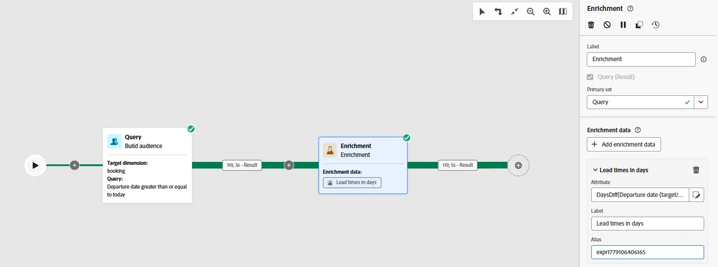Open expression editor for the Attribute field
Image resolution: width=718 pixels, height=267 pixels.
697,195
